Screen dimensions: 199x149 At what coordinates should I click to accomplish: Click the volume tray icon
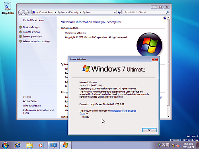click(x=178, y=145)
